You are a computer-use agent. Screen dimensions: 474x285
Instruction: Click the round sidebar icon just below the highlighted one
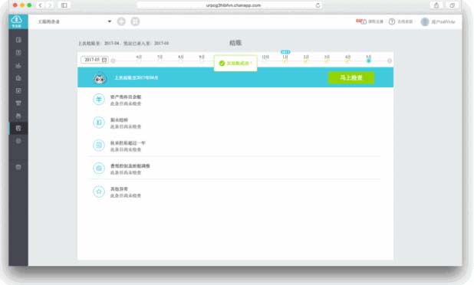tap(18, 141)
